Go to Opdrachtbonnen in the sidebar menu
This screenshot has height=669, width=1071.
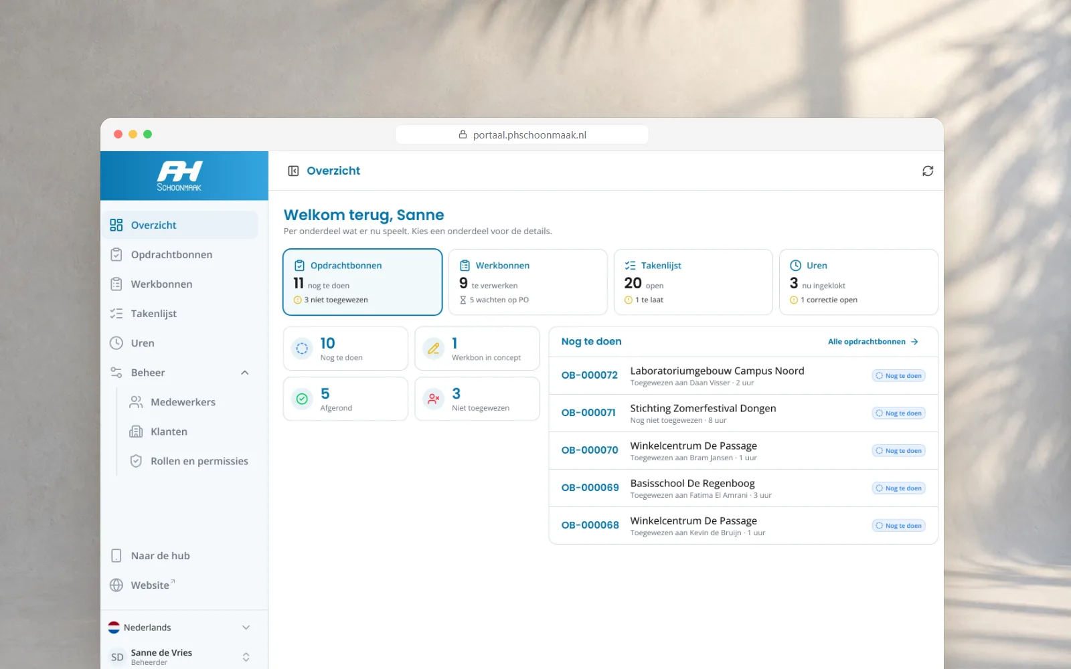tap(179, 255)
